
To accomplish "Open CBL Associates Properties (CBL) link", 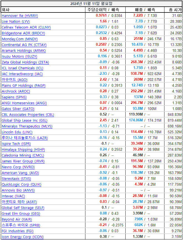I will point(28,114).
